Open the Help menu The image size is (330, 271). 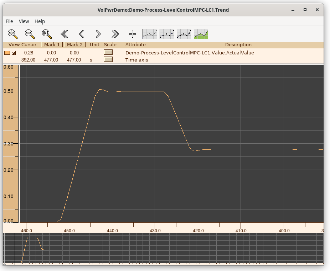(x=40, y=21)
